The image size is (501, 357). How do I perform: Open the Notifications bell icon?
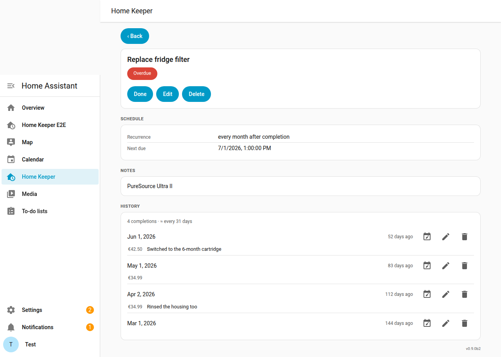pos(11,327)
